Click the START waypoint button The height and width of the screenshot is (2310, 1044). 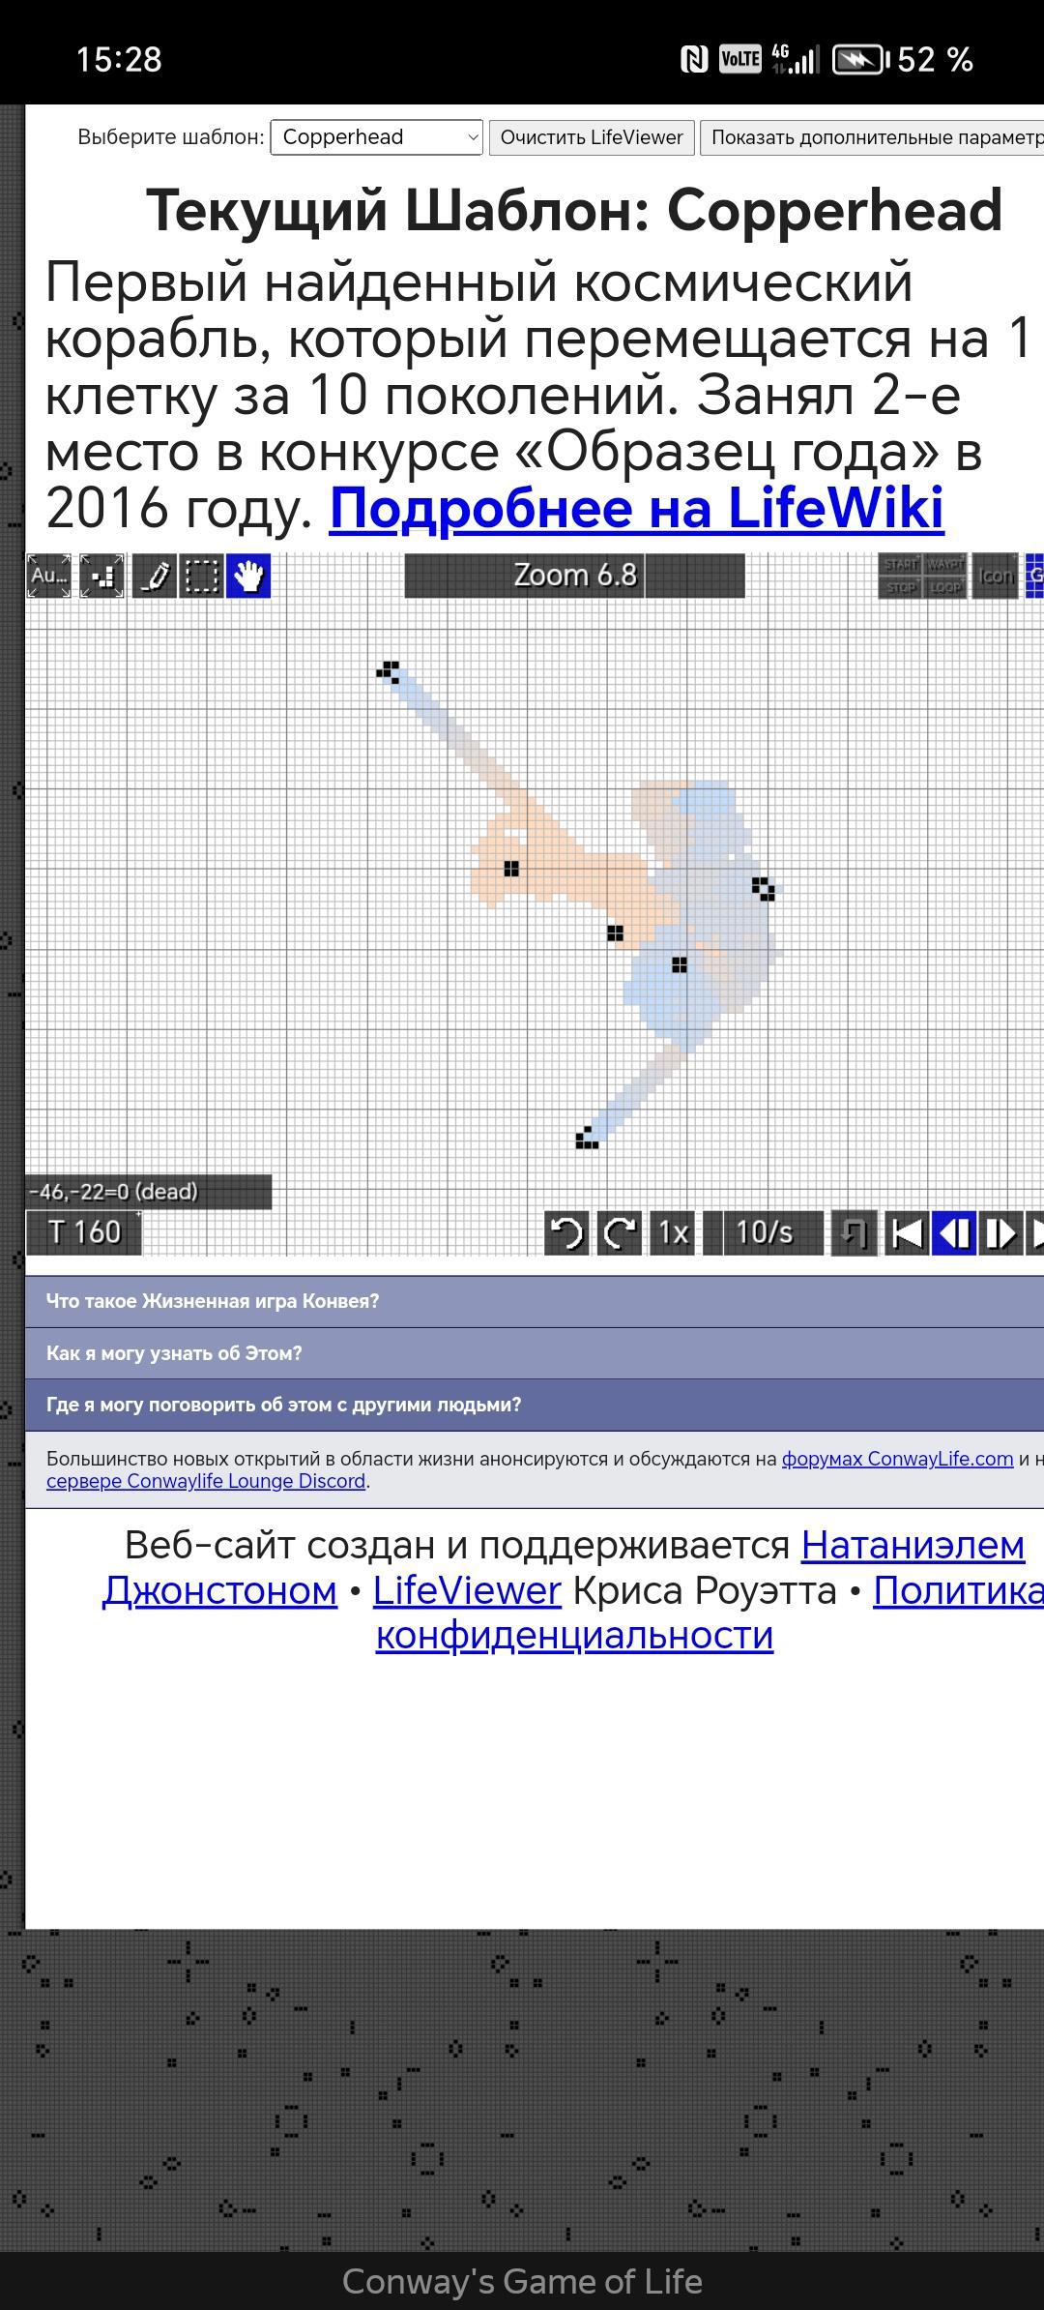click(900, 564)
